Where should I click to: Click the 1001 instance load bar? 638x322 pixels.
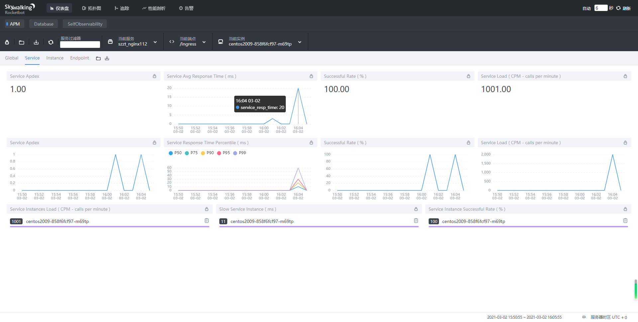tap(110, 227)
